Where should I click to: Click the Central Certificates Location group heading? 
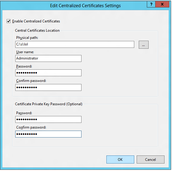coord(37,30)
